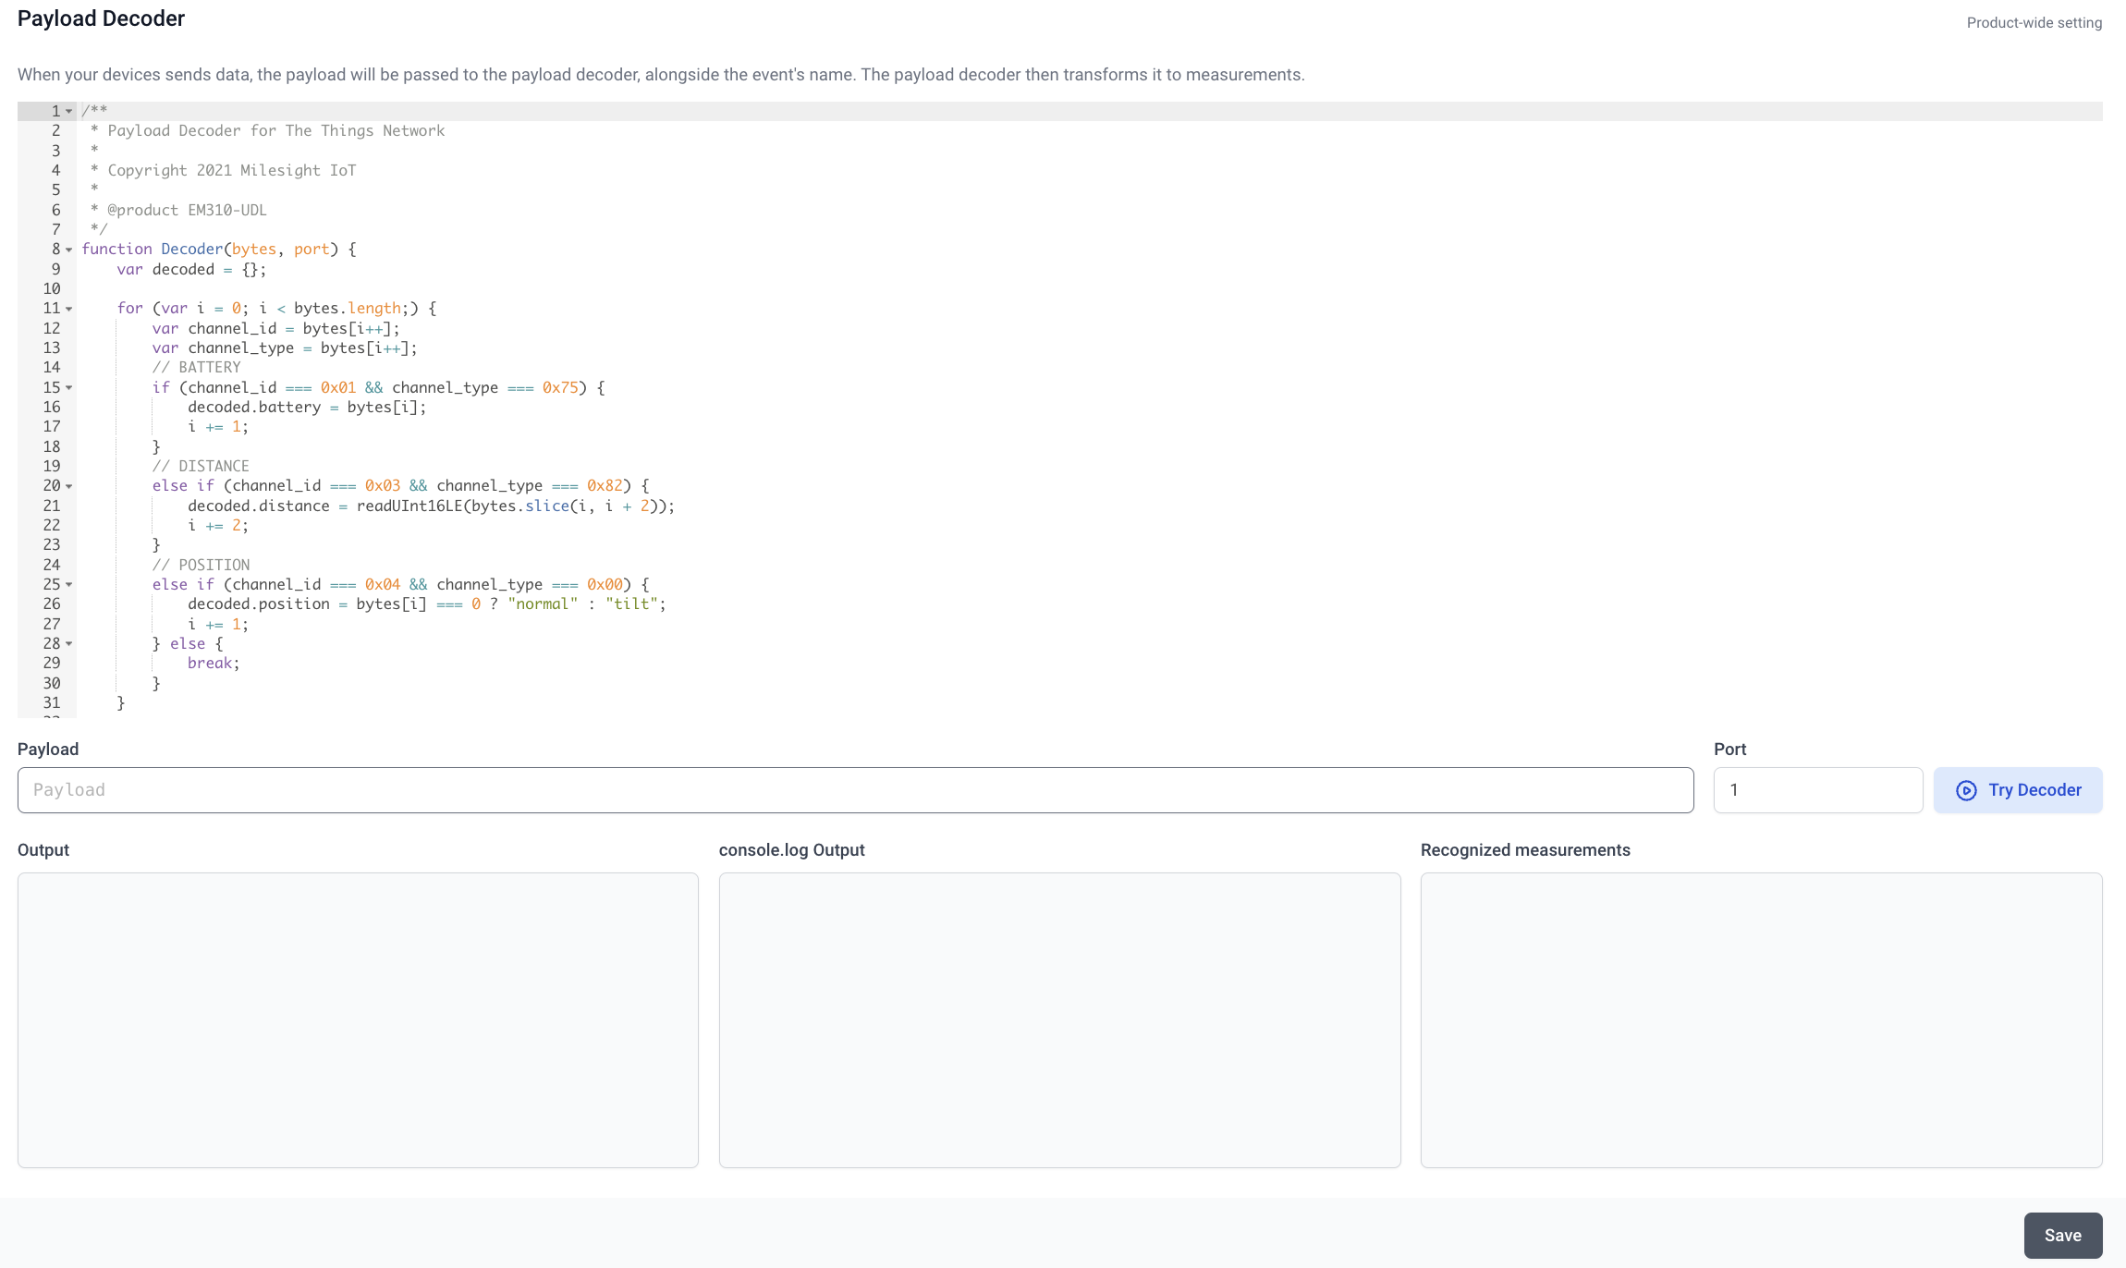Fold the battery if block at line 15
The height and width of the screenshot is (1268, 2126).
tap(69, 388)
